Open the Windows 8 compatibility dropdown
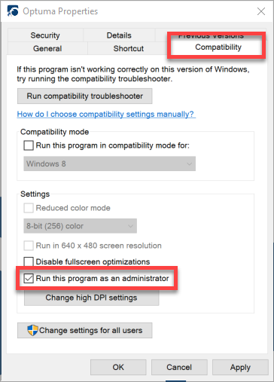Viewport: 274px width, 382px height. tap(109, 163)
